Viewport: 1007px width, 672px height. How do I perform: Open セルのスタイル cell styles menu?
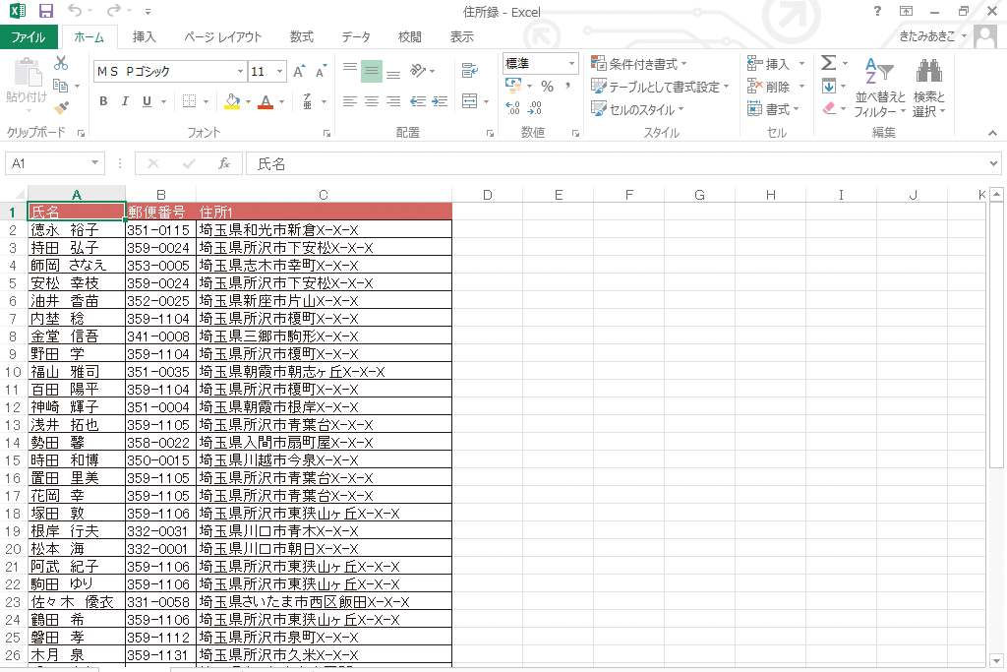pyautogui.click(x=637, y=109)
